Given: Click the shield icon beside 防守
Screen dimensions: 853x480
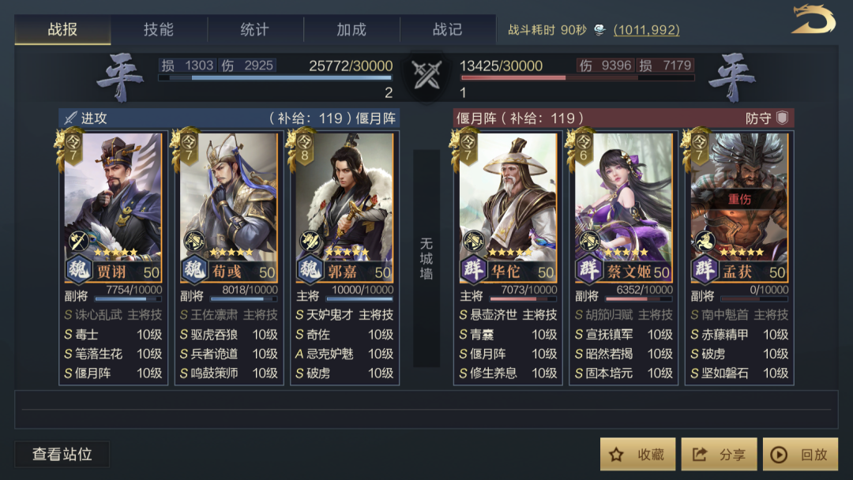Looking at the screenshot, I should 782,118.
